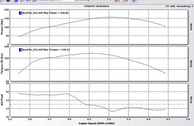Click the 2.5 tick on the engine speed axis
Screen dimensions: 194x126
10,119
